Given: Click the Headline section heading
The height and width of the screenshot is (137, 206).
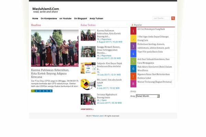Looking at the screenshot, I should 36,25.
